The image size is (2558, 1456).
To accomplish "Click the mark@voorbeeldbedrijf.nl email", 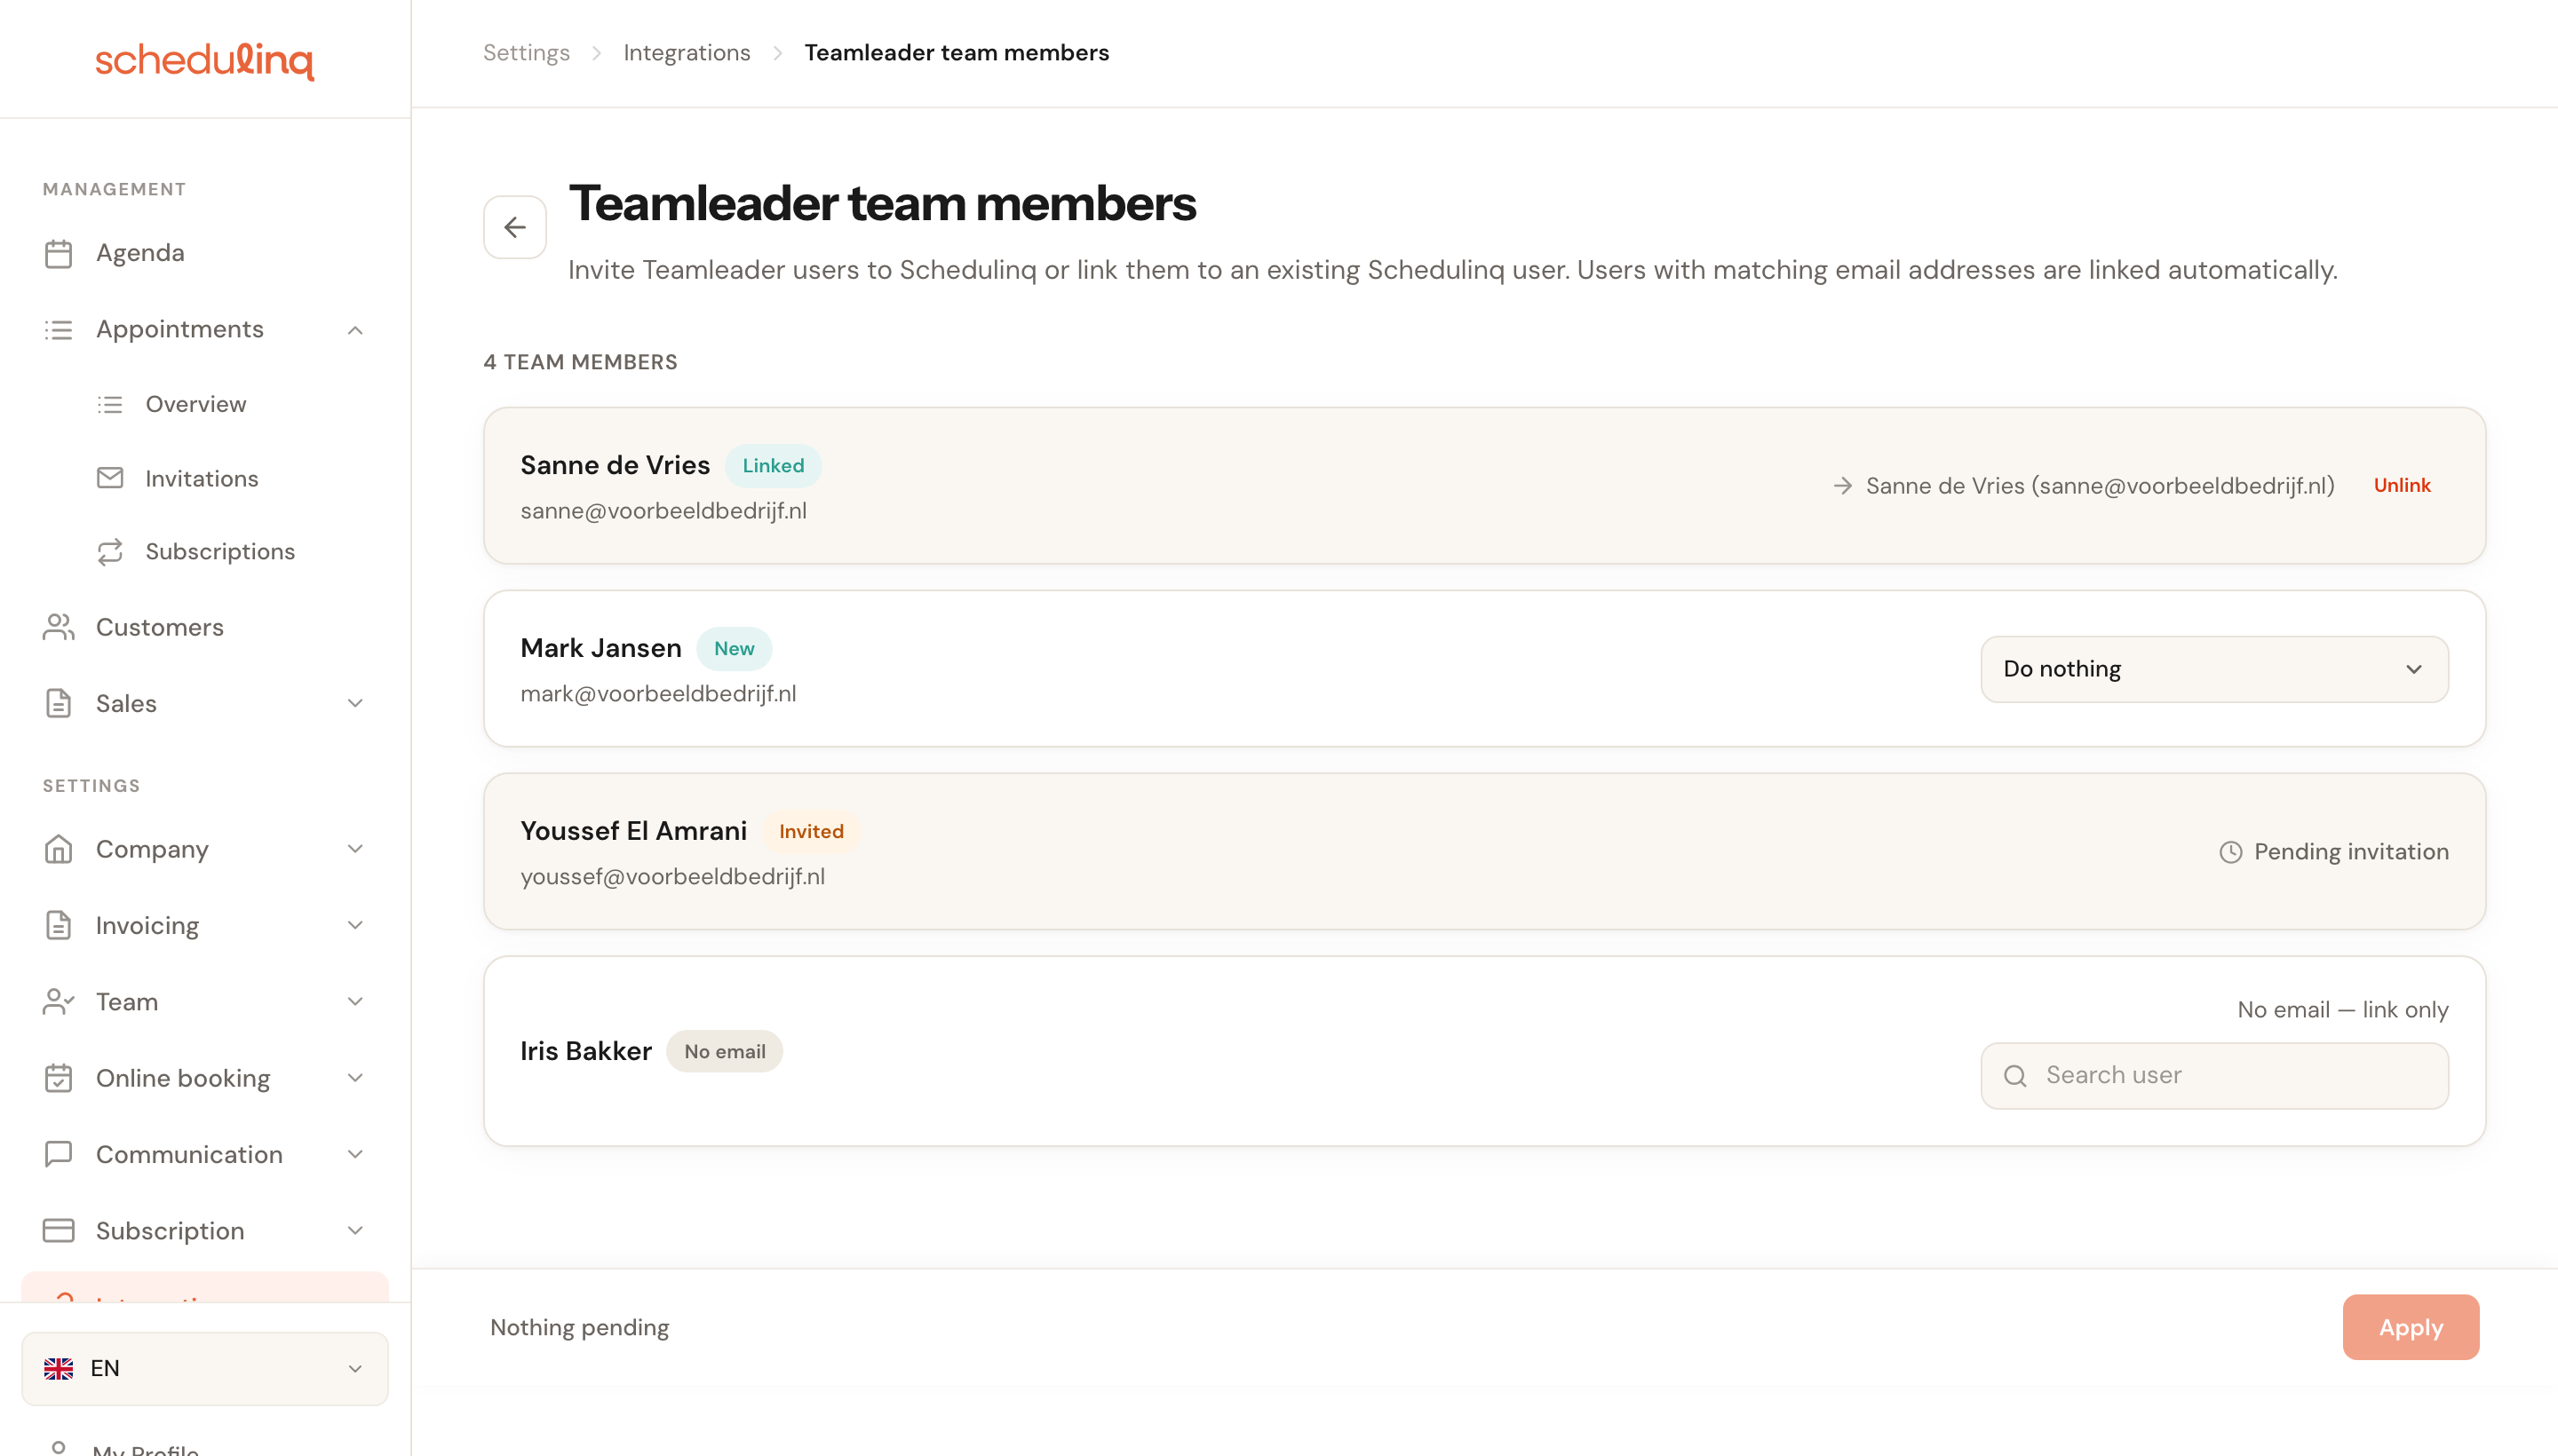I will point(658,694).
